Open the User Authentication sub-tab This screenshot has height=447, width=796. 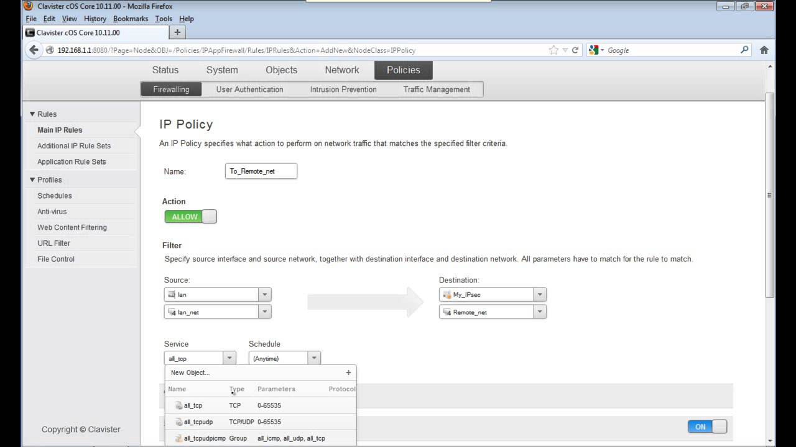pos(249,89)
